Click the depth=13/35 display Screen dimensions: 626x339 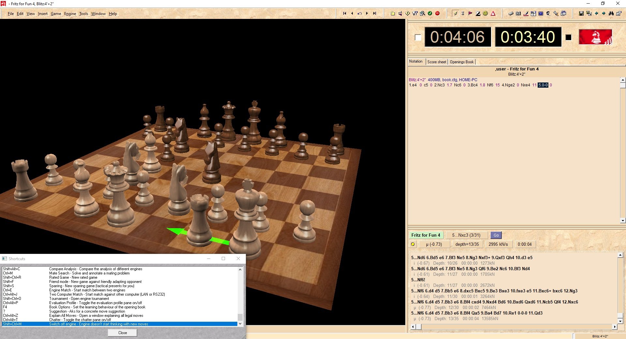pos(467,244)
